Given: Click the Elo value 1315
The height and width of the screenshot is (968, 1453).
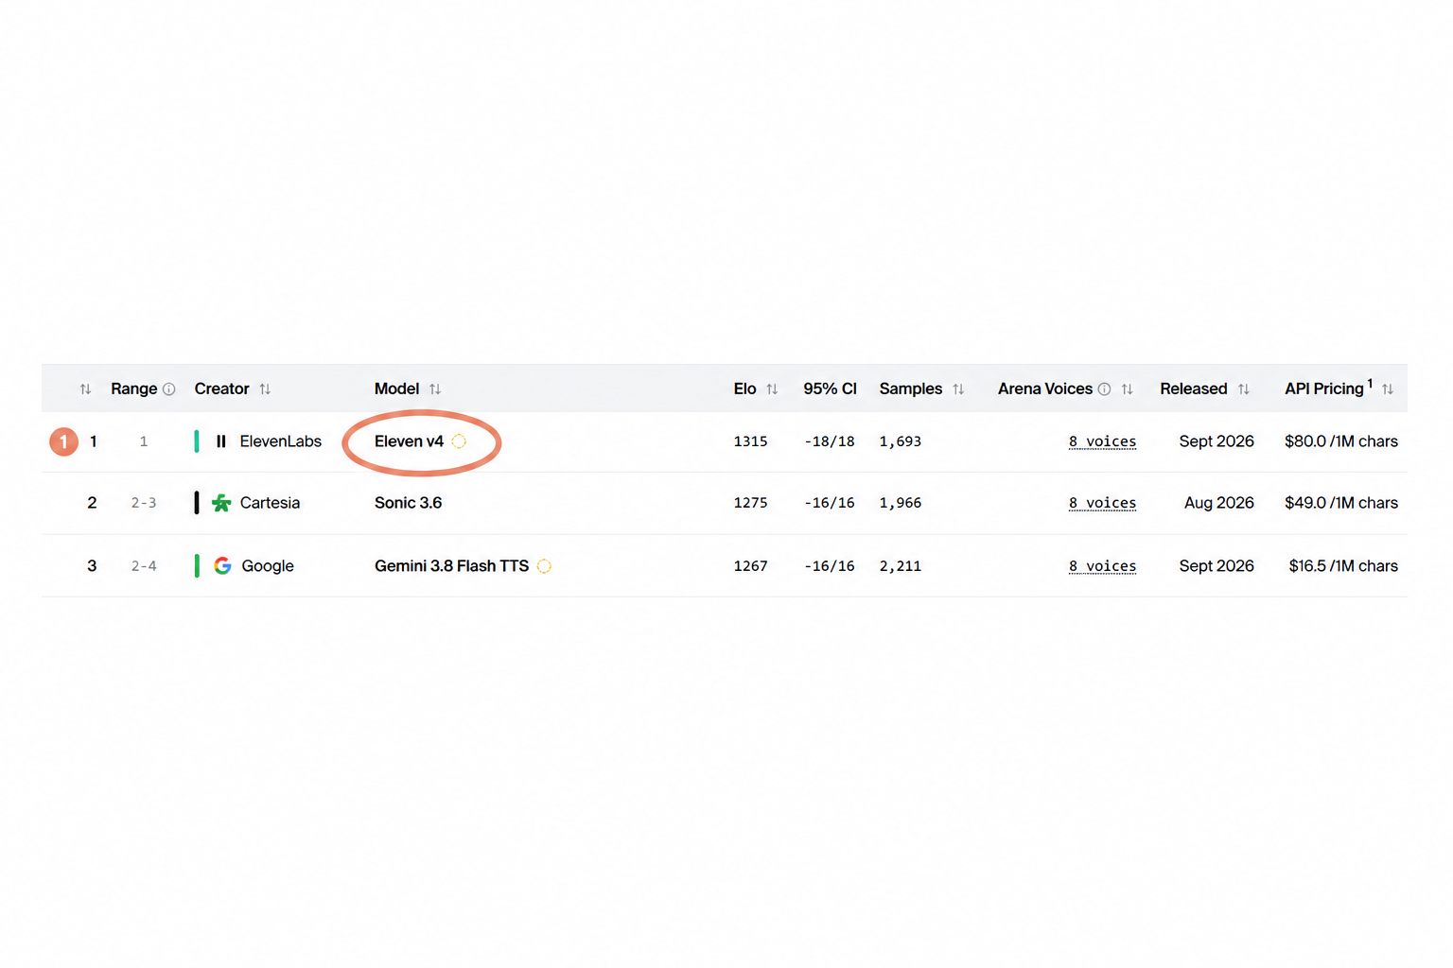Looking at the screenshot, I should [750, 441].
